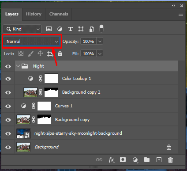Select Background copy 2 image thumbnail
The height and width of the screenshot is (171, 187).
[30, 92]
